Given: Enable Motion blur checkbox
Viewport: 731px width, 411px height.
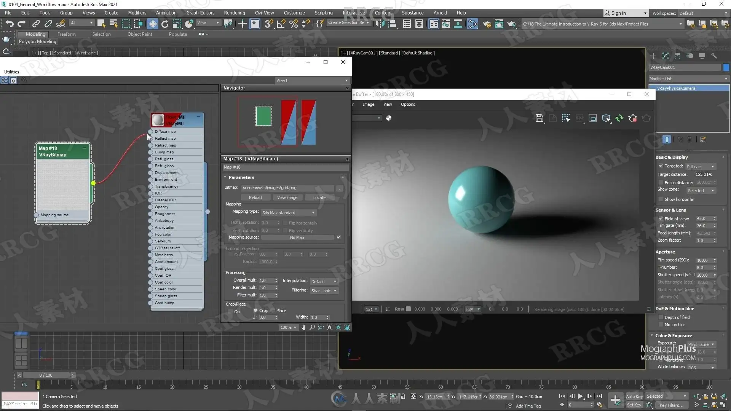Looking at the screenshot, I should (661, 325).
